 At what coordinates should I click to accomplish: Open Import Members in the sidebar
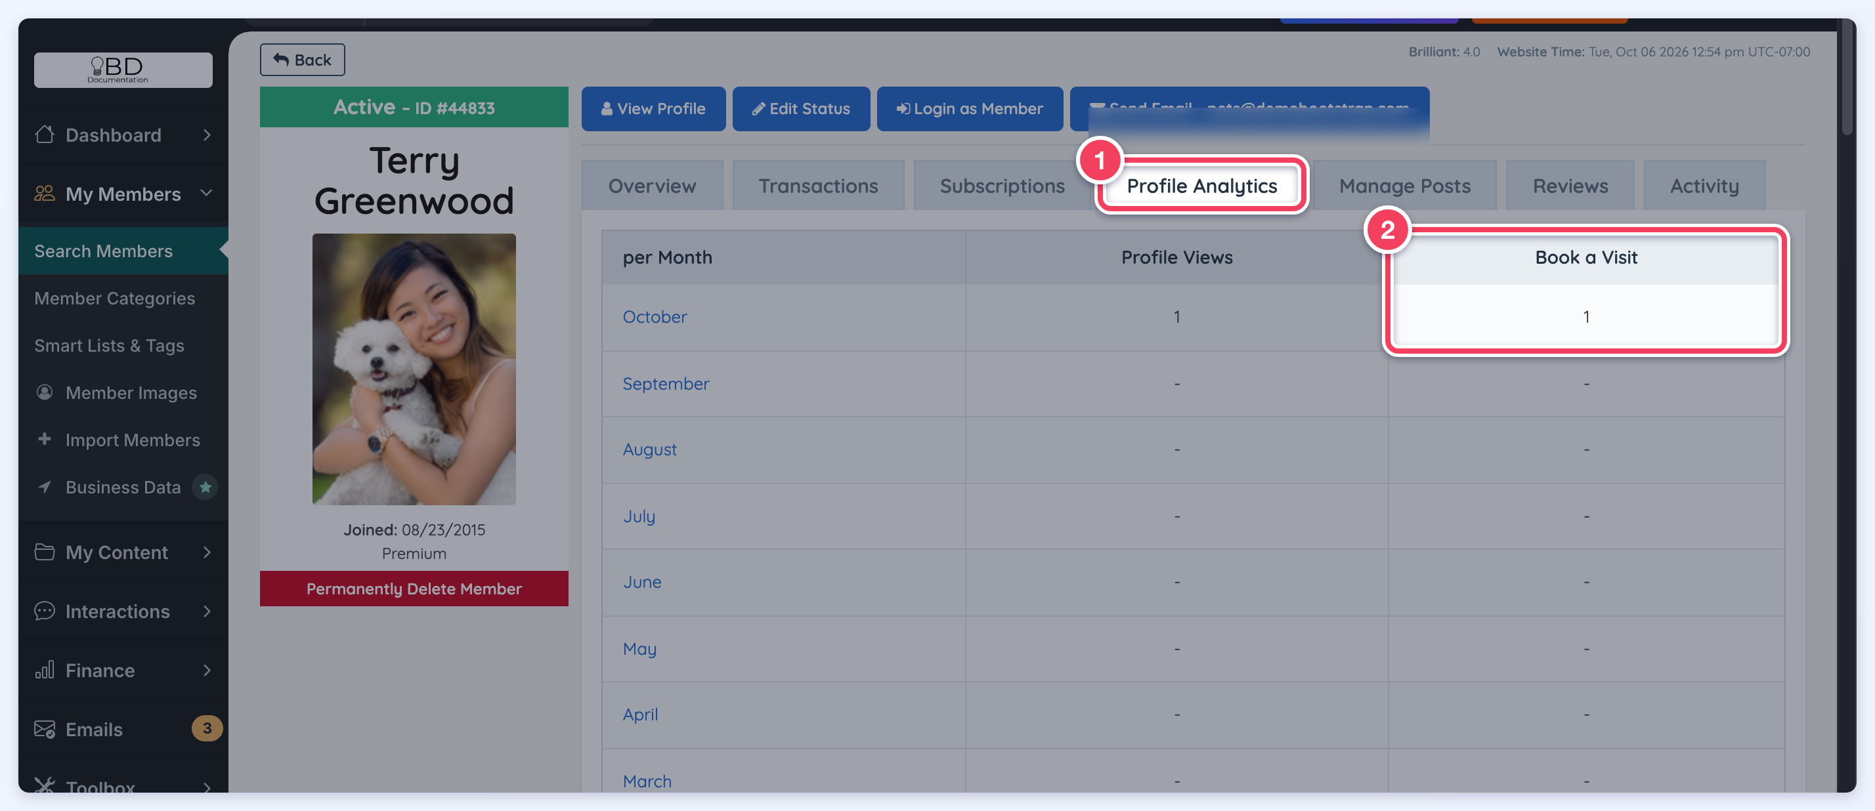coord(123,440)
